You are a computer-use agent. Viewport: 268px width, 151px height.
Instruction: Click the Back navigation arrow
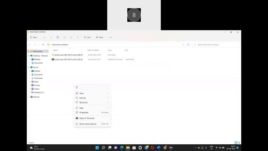tap(30, 45)
